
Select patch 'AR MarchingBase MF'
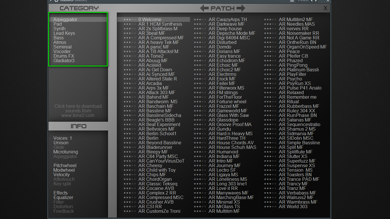tap(231, 198)
